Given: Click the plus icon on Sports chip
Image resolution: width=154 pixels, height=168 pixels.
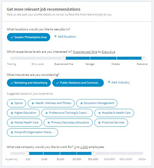Looking at the screenshot, I should pos(12,103).
